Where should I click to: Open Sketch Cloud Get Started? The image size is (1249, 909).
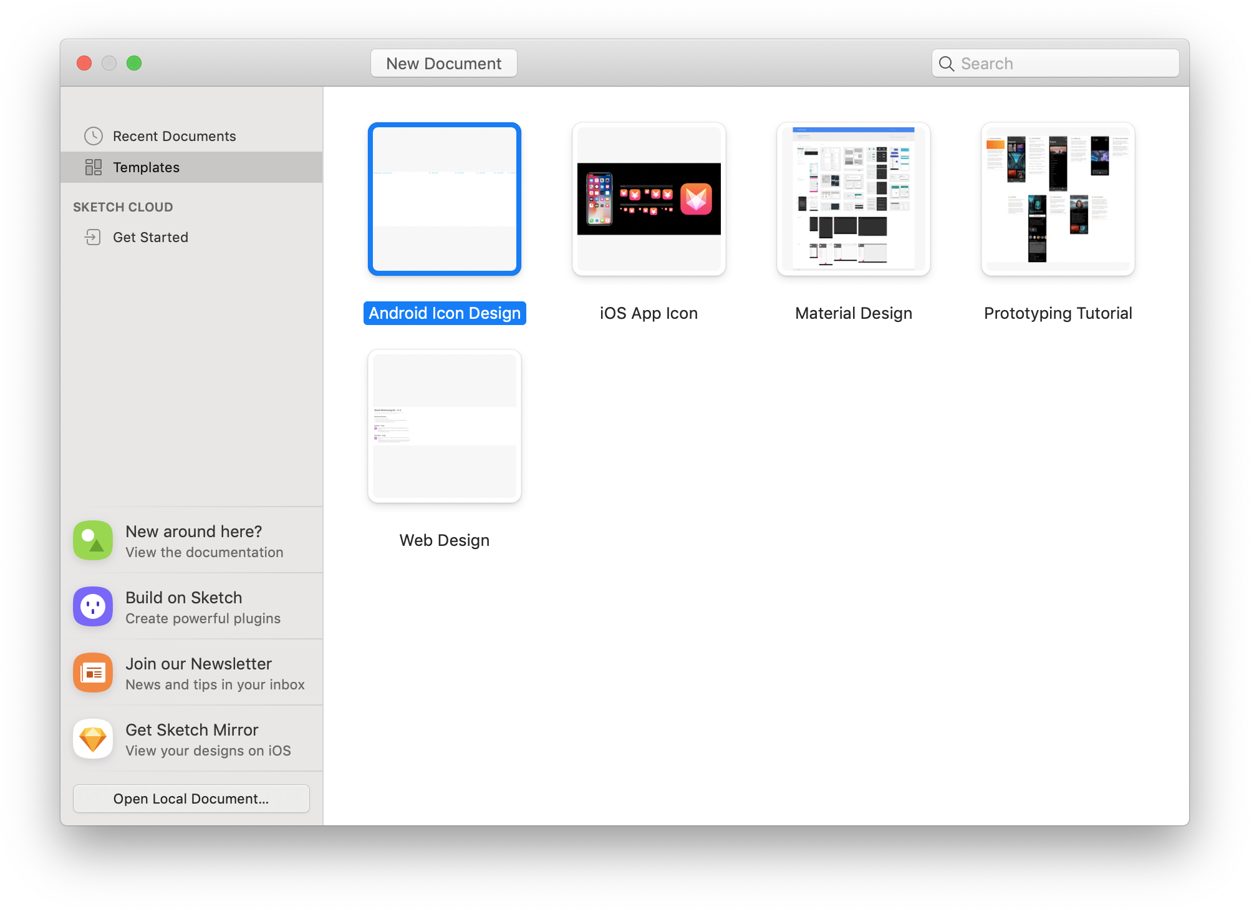tap(191, 237)
